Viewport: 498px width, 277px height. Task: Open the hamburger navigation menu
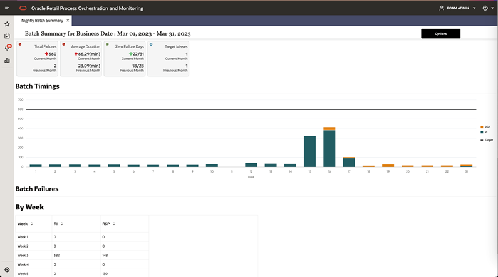[7, 8]
